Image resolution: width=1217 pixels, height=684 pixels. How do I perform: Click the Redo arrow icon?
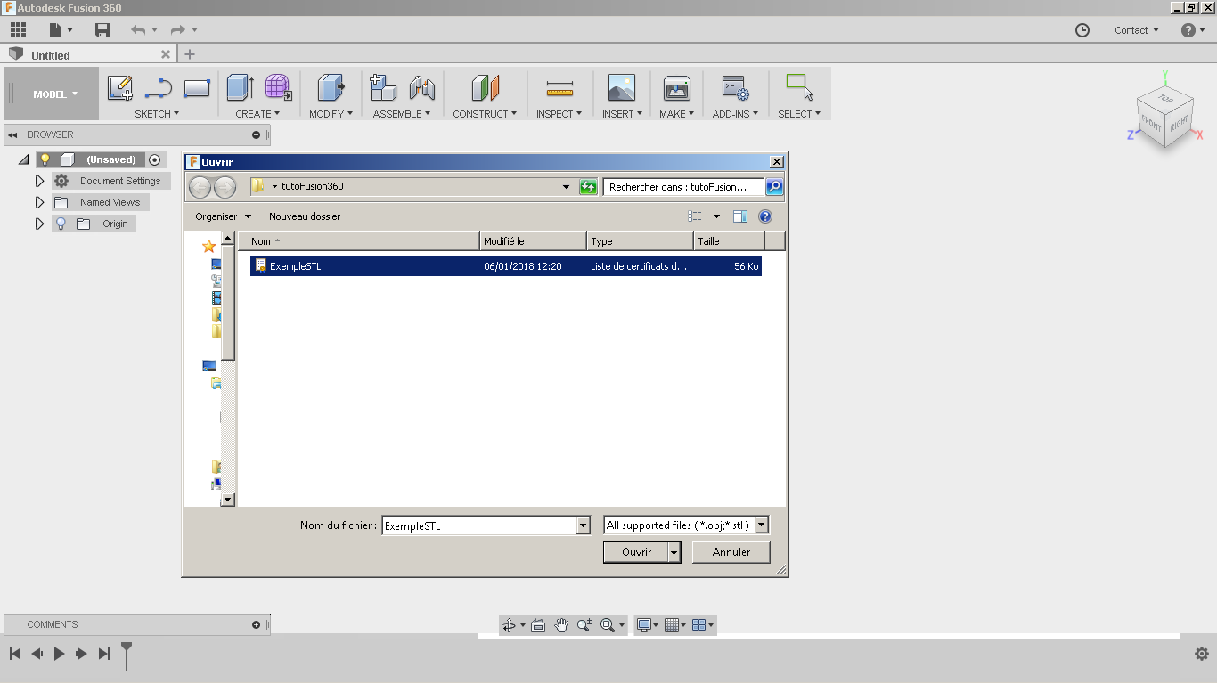coord(178,30)
